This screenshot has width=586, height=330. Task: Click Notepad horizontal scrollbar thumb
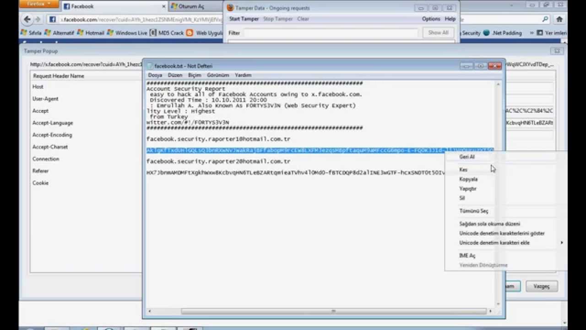[333, 311]
